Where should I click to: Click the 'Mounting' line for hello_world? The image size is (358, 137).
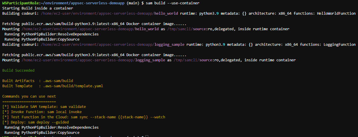pyautogui.click(x=146, y=29)
